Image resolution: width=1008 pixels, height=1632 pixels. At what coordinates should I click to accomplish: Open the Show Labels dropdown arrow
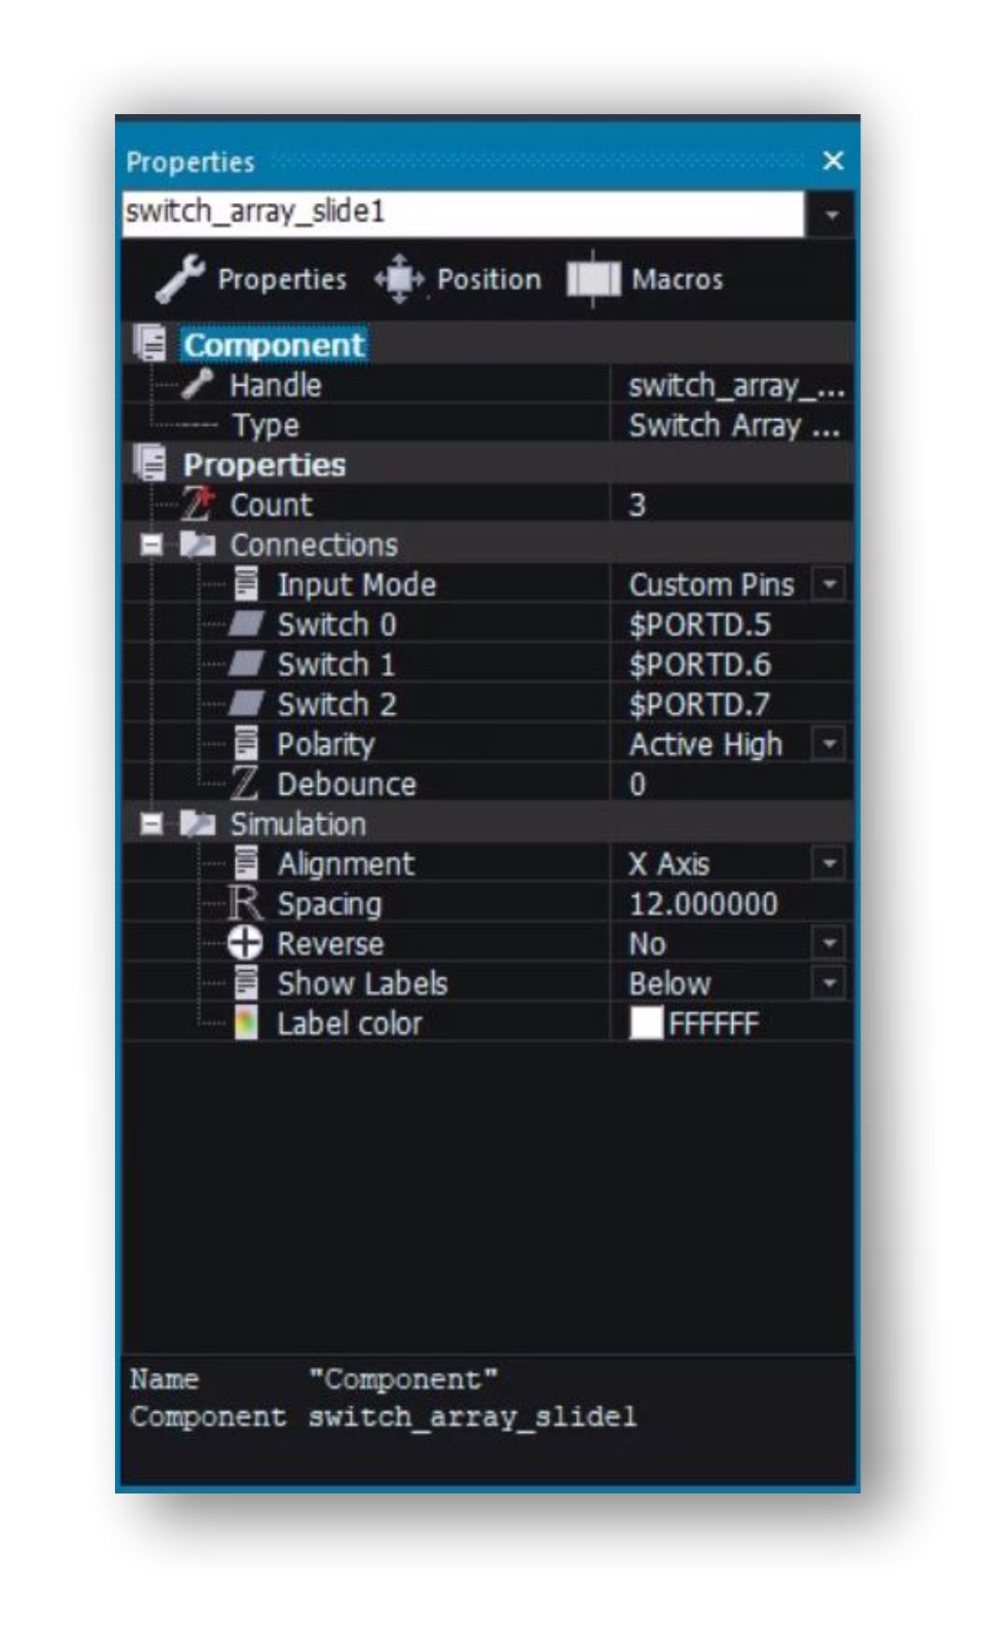(828, 984)
